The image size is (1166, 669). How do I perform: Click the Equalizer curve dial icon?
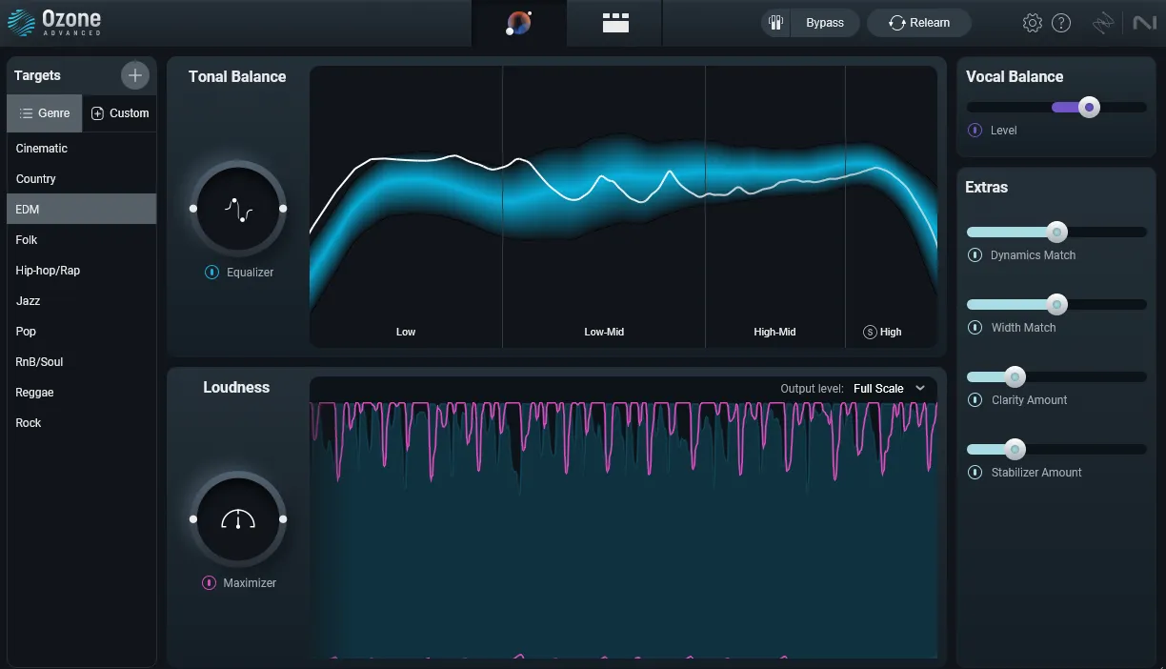[x=238, y=209]
